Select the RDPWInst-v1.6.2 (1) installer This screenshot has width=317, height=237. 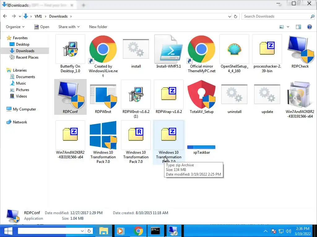[x=136, y=94]
